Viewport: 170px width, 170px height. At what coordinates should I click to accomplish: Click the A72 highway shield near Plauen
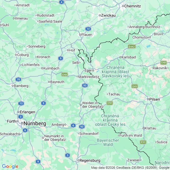(x=88, y=29)
